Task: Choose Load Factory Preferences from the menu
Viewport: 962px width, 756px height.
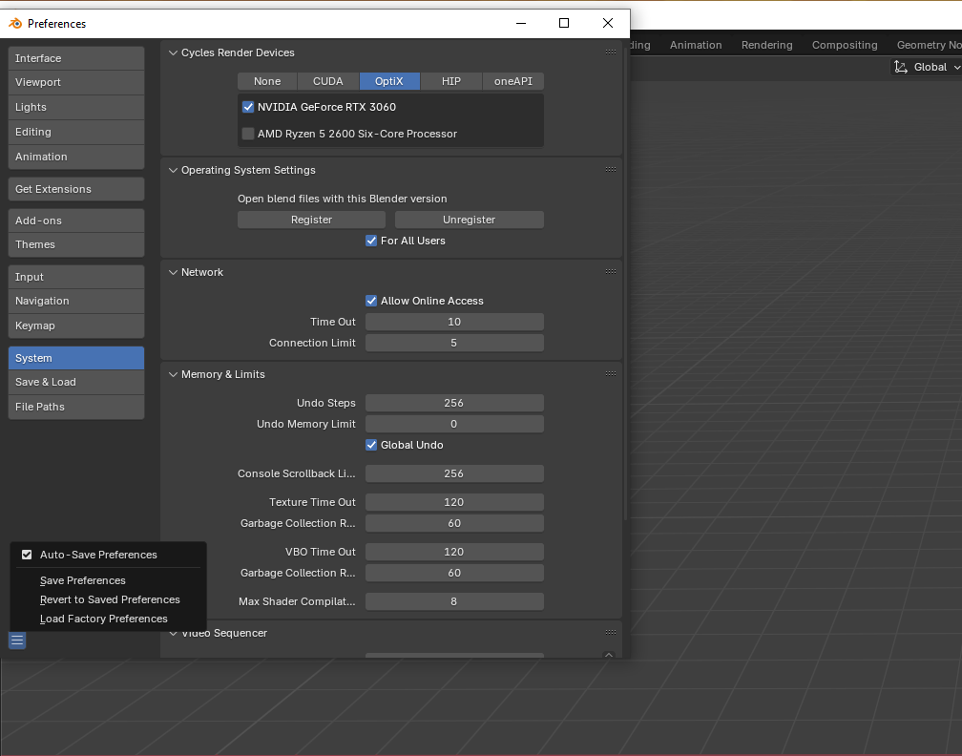Action: coord(103,619)
